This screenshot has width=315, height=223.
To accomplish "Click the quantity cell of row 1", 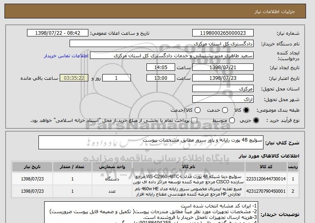I will pos(72,179).
